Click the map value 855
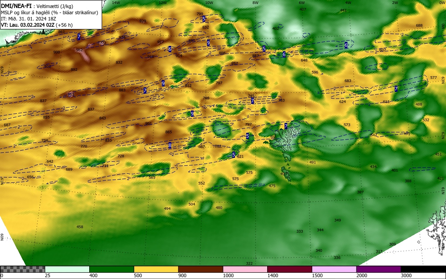The image size is (446, 279). (46, 117)
